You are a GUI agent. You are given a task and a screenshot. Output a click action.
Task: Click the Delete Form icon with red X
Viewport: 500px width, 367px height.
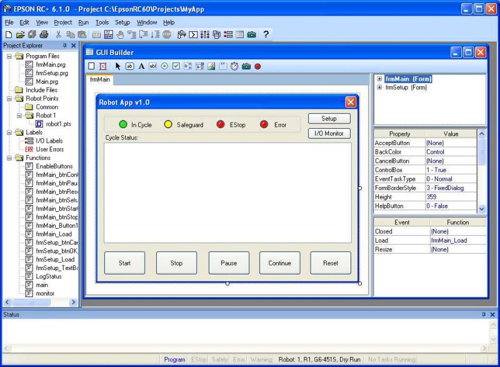102,66
